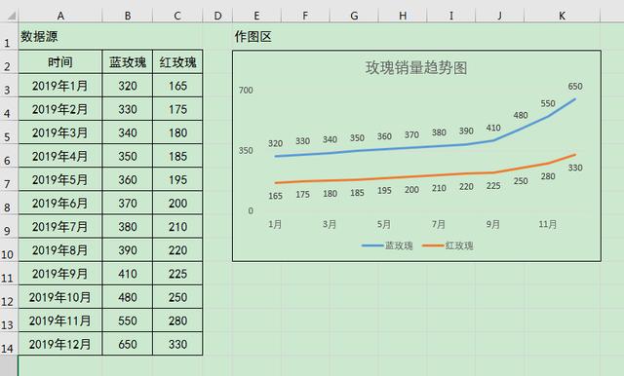Select cell 2019年4月
The image size is (624, 376).
[x=60, y=156]
